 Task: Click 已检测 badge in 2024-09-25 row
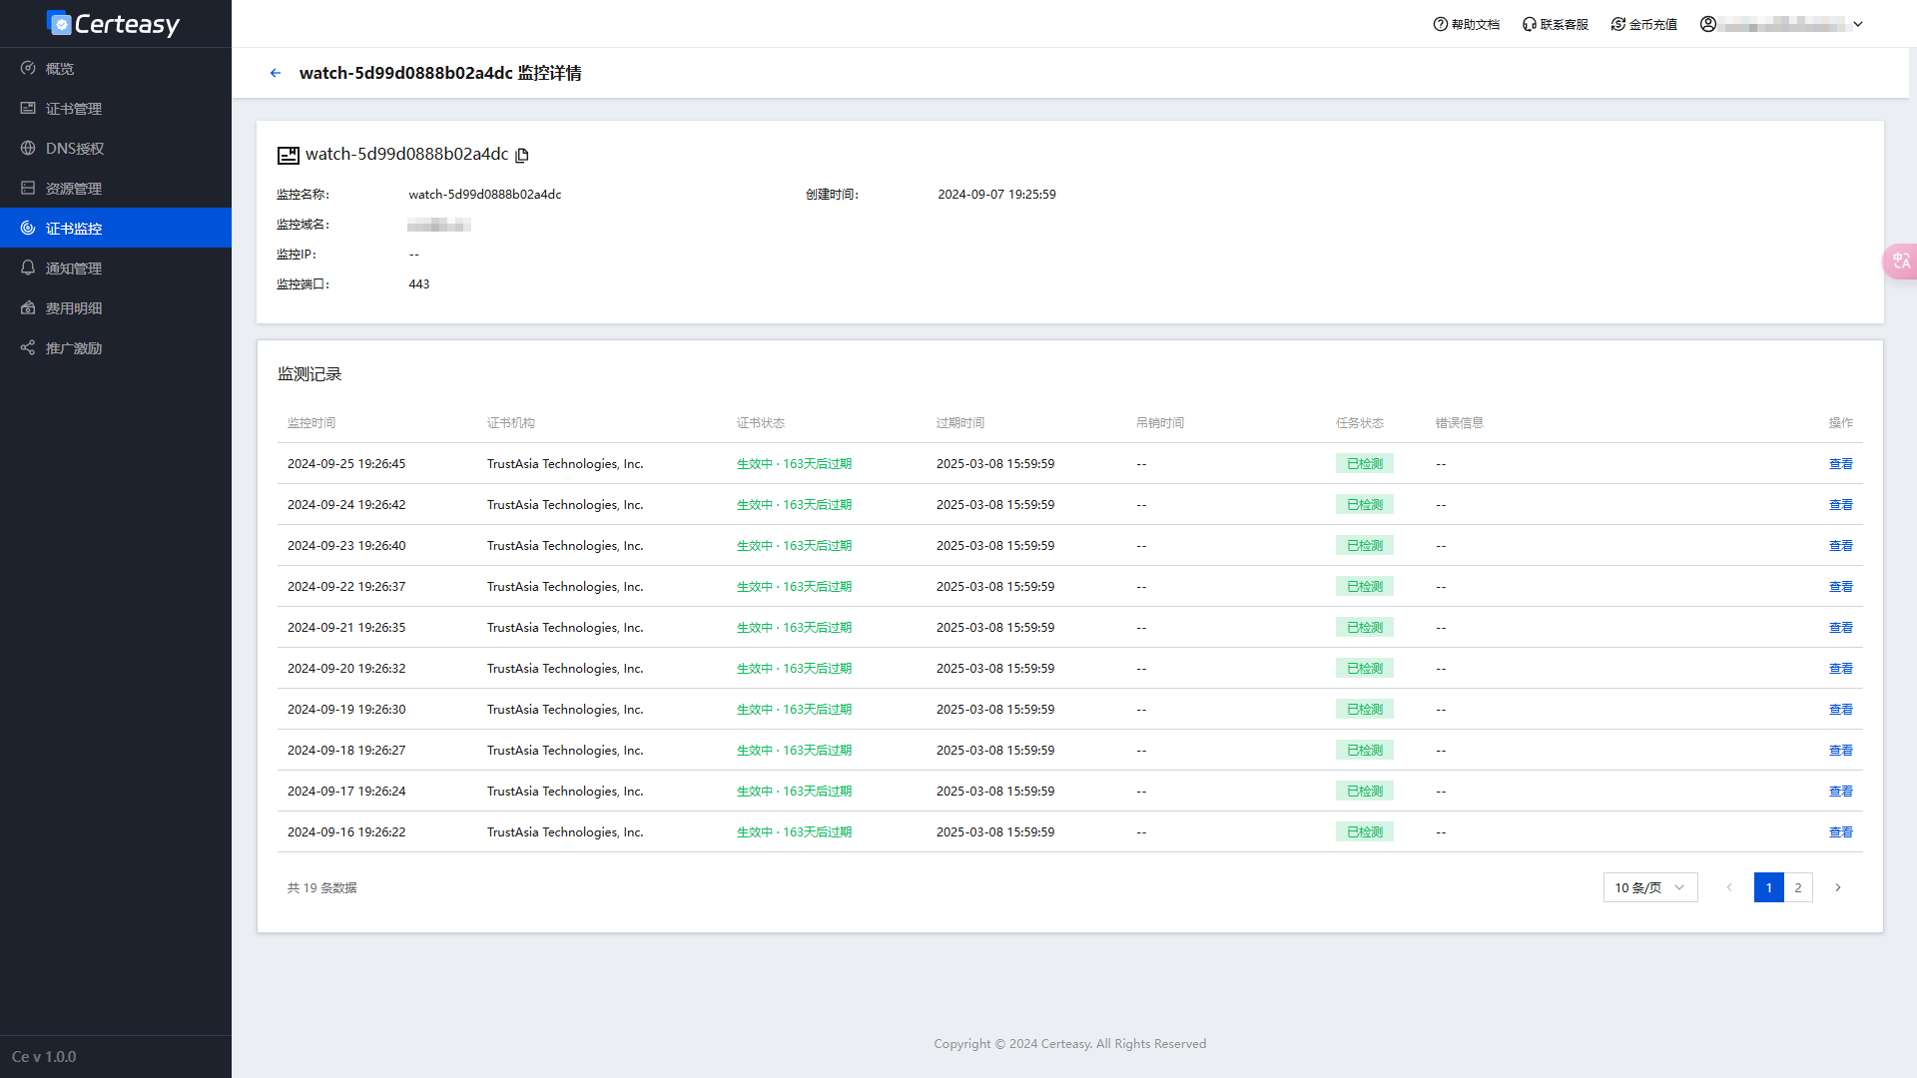pyautogui.click(x=1365, y=464)
